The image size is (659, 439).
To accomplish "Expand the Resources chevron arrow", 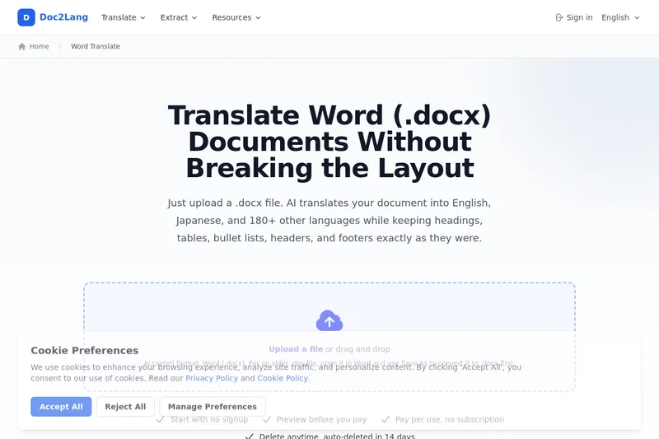I will 258,17.
